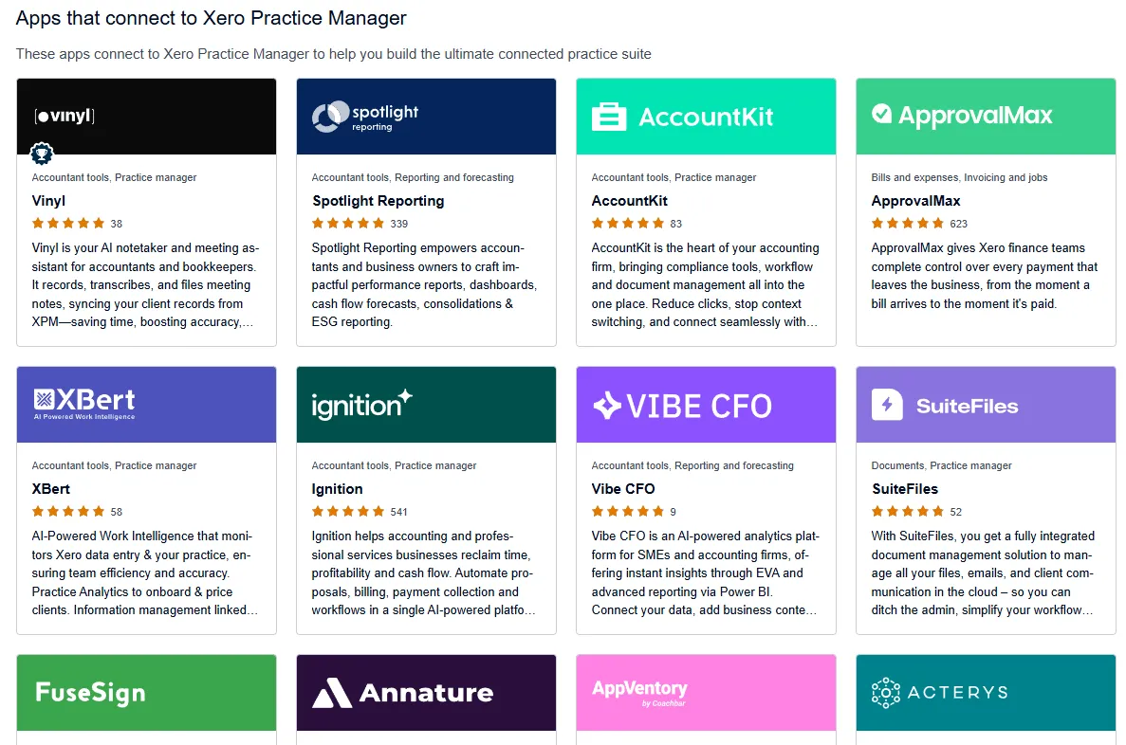
Task: Click ApprovalMax's 'Bills and expenses' category line
Action: 959,177
